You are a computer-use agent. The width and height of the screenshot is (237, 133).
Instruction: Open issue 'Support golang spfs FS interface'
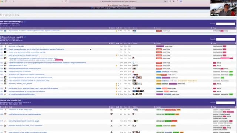coord(20,72)
